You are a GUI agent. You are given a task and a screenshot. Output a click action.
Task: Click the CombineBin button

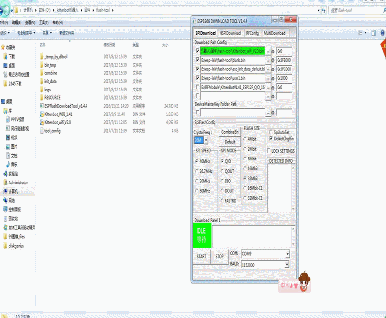coord(230,132)
